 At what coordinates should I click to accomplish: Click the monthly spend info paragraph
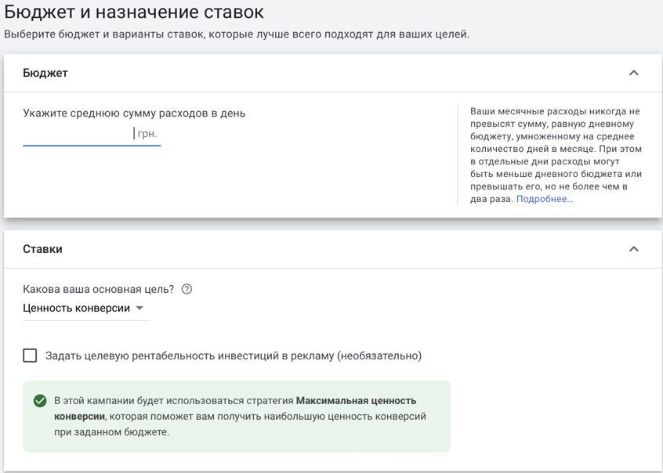(556, 155)
